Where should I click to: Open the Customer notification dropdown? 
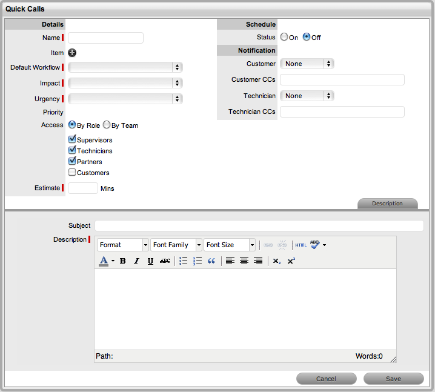307,64
